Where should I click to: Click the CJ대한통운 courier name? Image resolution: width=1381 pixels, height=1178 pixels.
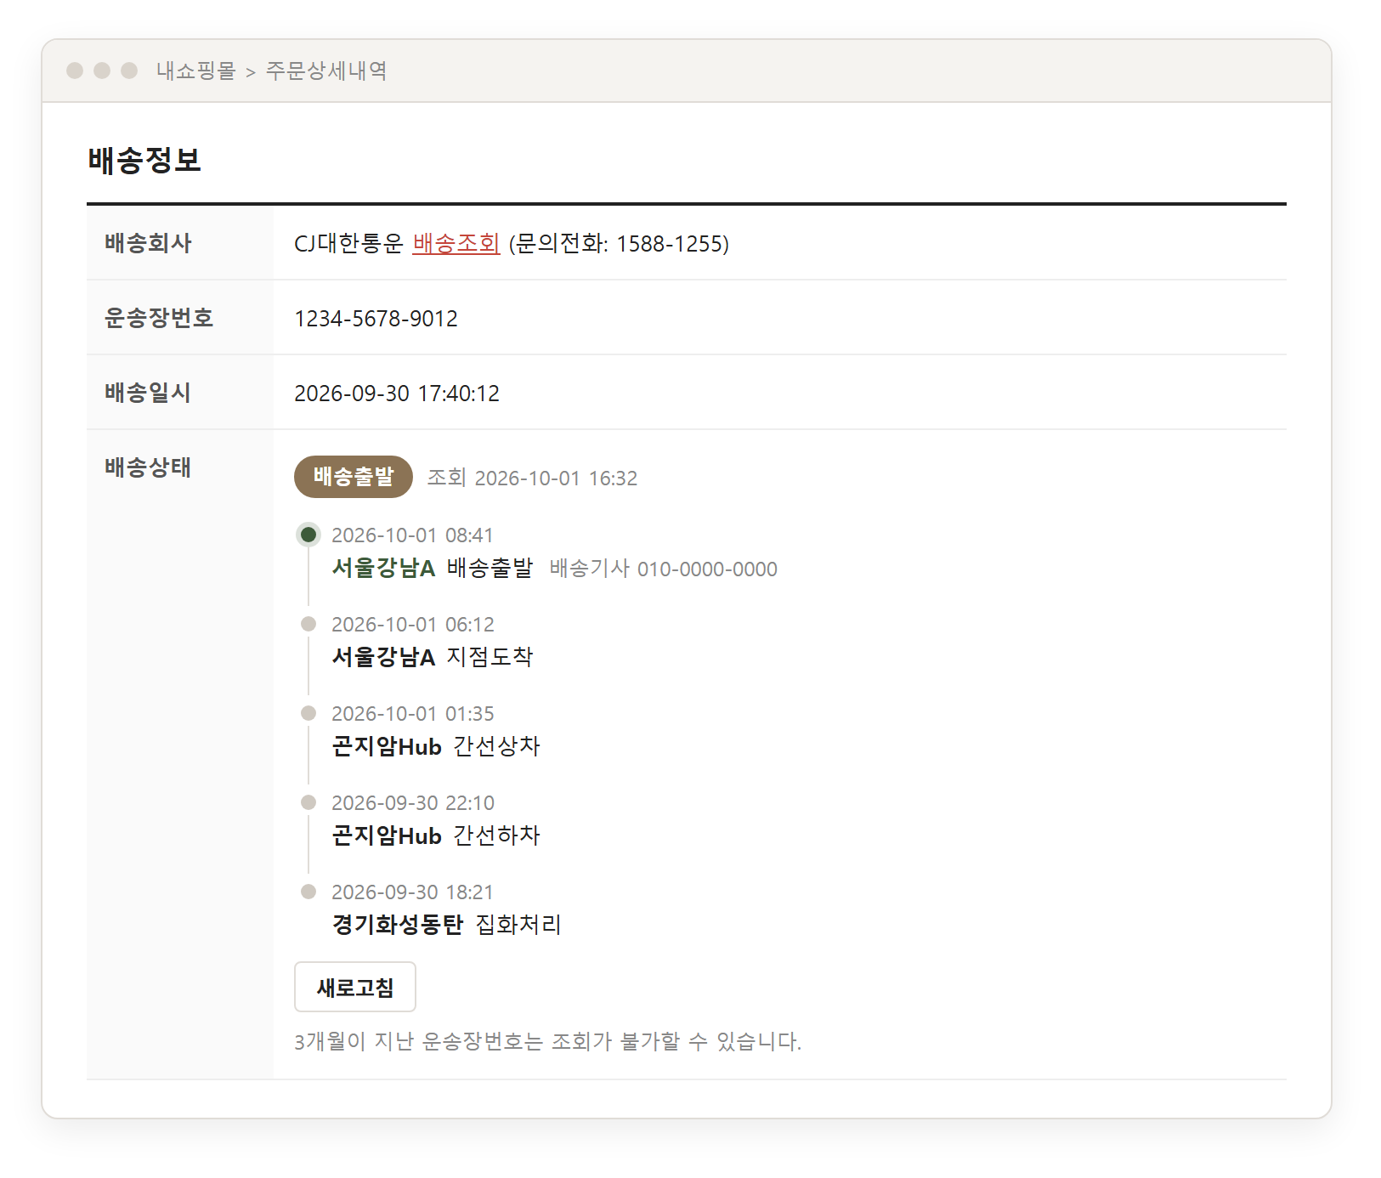pos(348,244)
